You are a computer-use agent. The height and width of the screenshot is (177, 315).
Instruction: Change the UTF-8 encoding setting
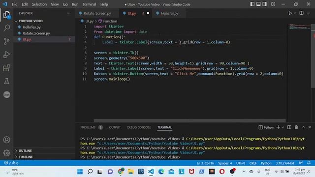tap(241, 163)
